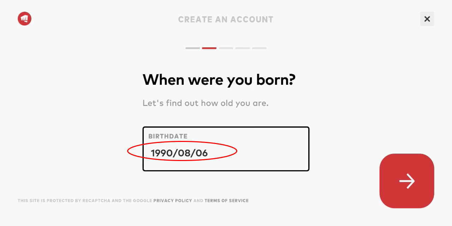Click the CREATE AN ACCOUNT title

226,19
